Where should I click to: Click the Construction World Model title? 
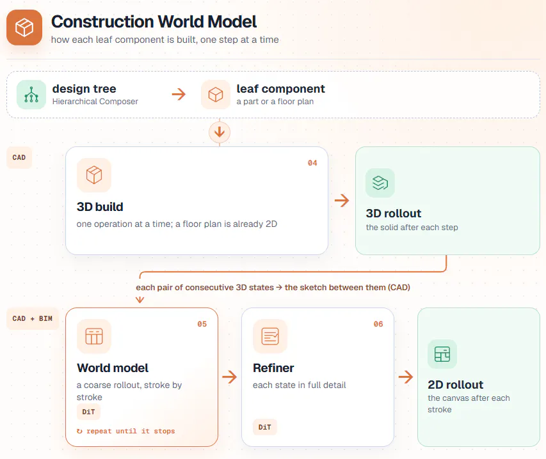coord(154,22)
